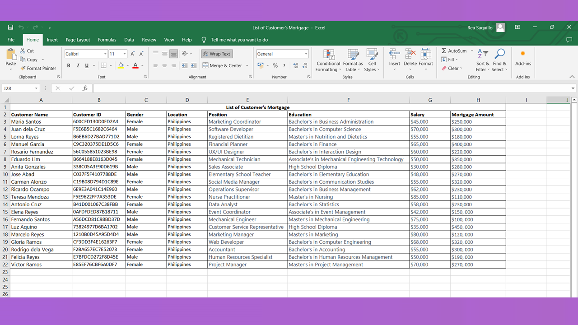
Task: Click the Fill Color bucket swatch
Action: tap(121, 65)
